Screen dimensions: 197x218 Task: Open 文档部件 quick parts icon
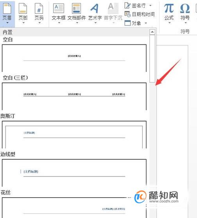pyautogui.click(x=76, y=8)
